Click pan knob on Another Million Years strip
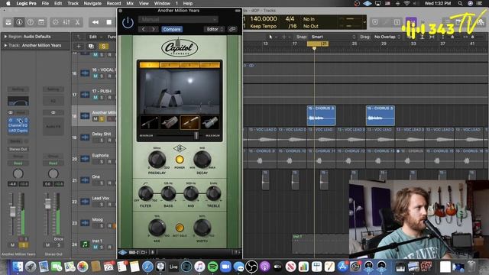 pyautogui.click(x=18, y=173)
